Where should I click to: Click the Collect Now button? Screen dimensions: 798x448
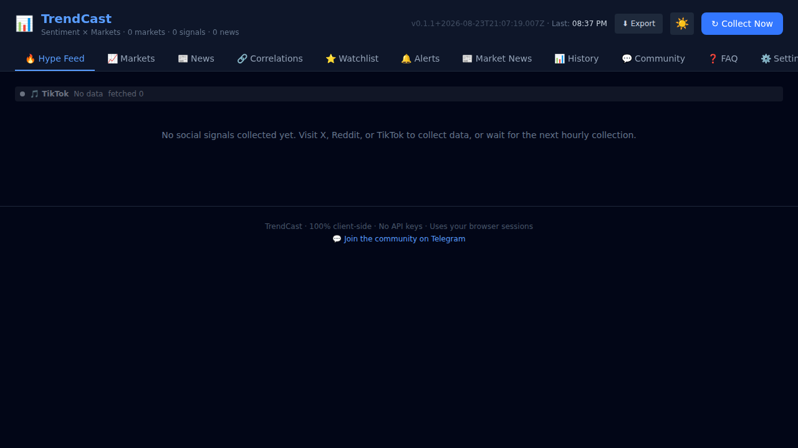(x=742, y=24)
